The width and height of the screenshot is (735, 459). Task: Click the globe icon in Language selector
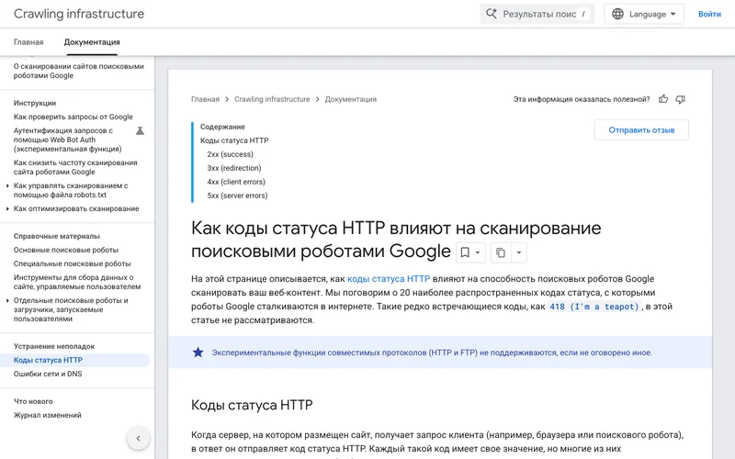(x=617, y=14)
